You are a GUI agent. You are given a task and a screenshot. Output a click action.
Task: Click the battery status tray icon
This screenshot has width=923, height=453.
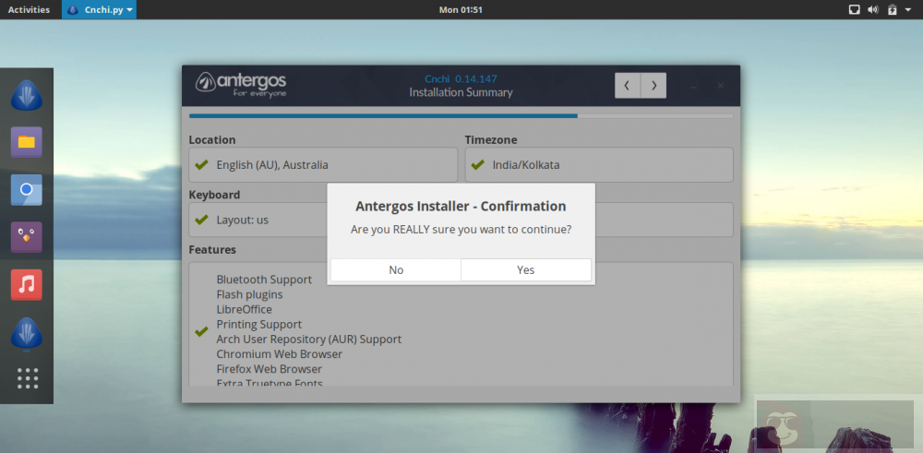tap(893, 9)
